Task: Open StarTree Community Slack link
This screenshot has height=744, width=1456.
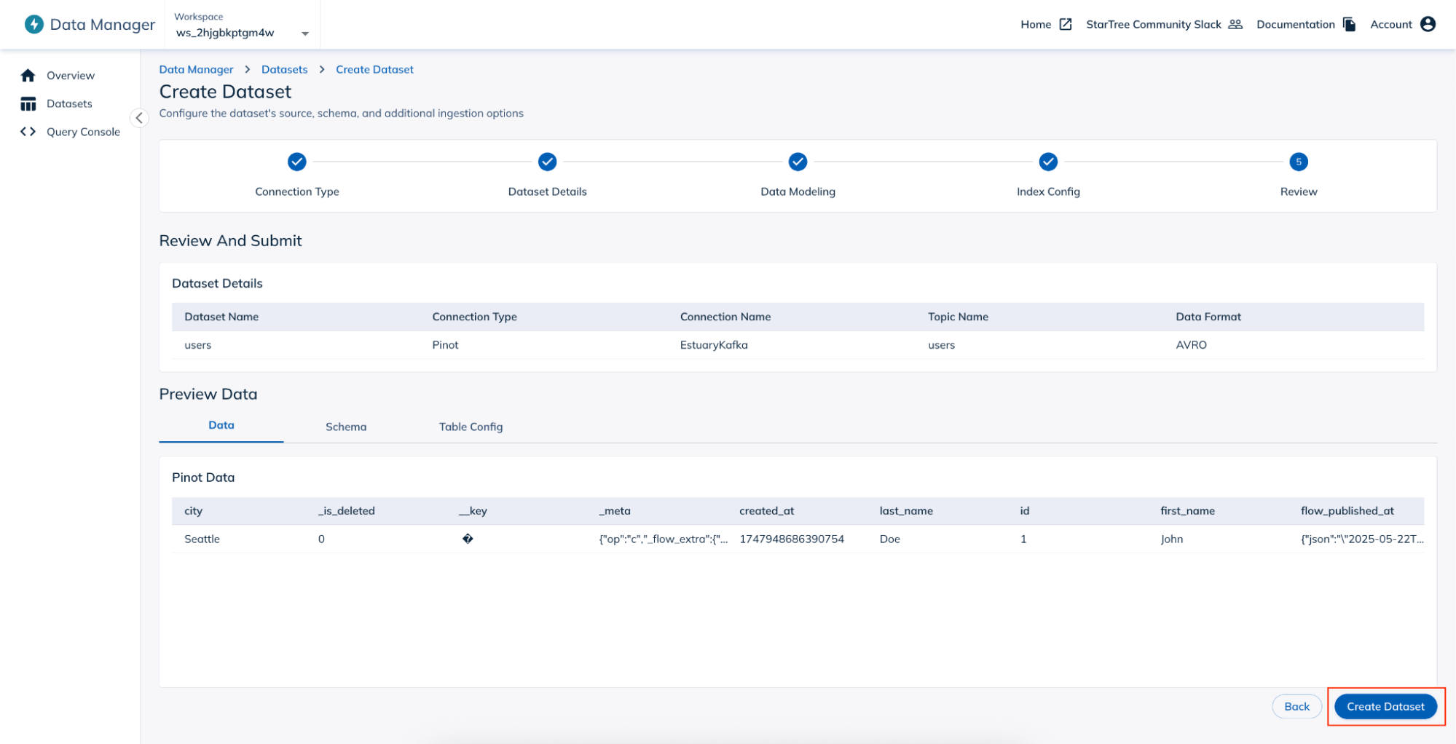Action: coord(1154,24)
